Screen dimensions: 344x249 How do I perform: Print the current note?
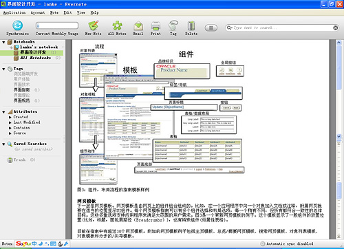[x=155, y=25]
